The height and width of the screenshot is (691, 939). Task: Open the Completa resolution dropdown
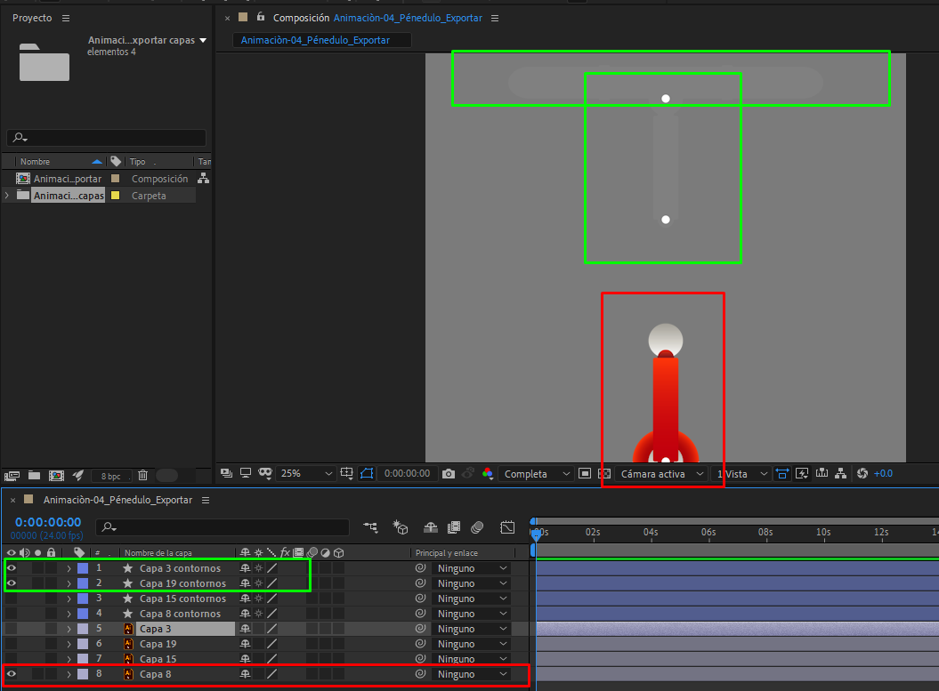pos(536,473)
